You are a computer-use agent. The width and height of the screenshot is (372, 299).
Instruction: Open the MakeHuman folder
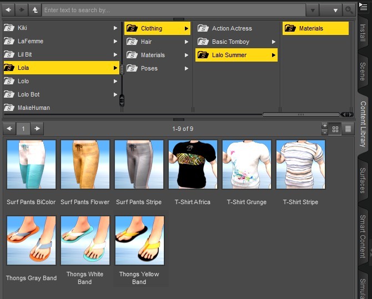tap(61, 108)
